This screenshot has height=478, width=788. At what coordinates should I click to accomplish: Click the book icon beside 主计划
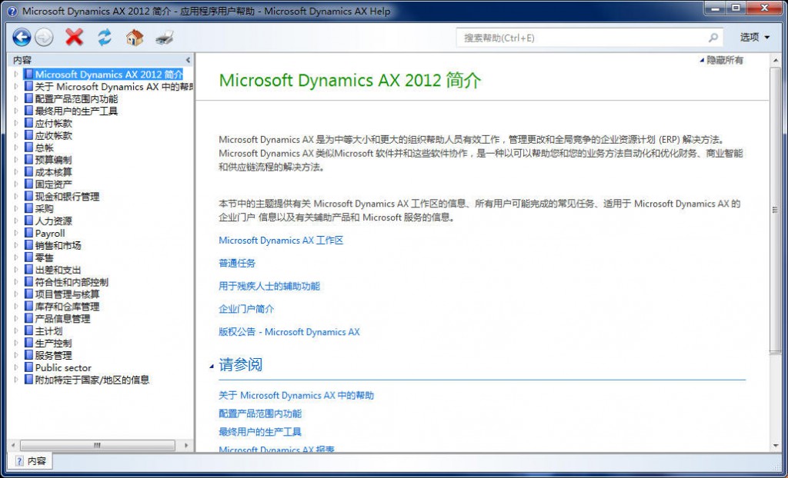click(28, 331)
